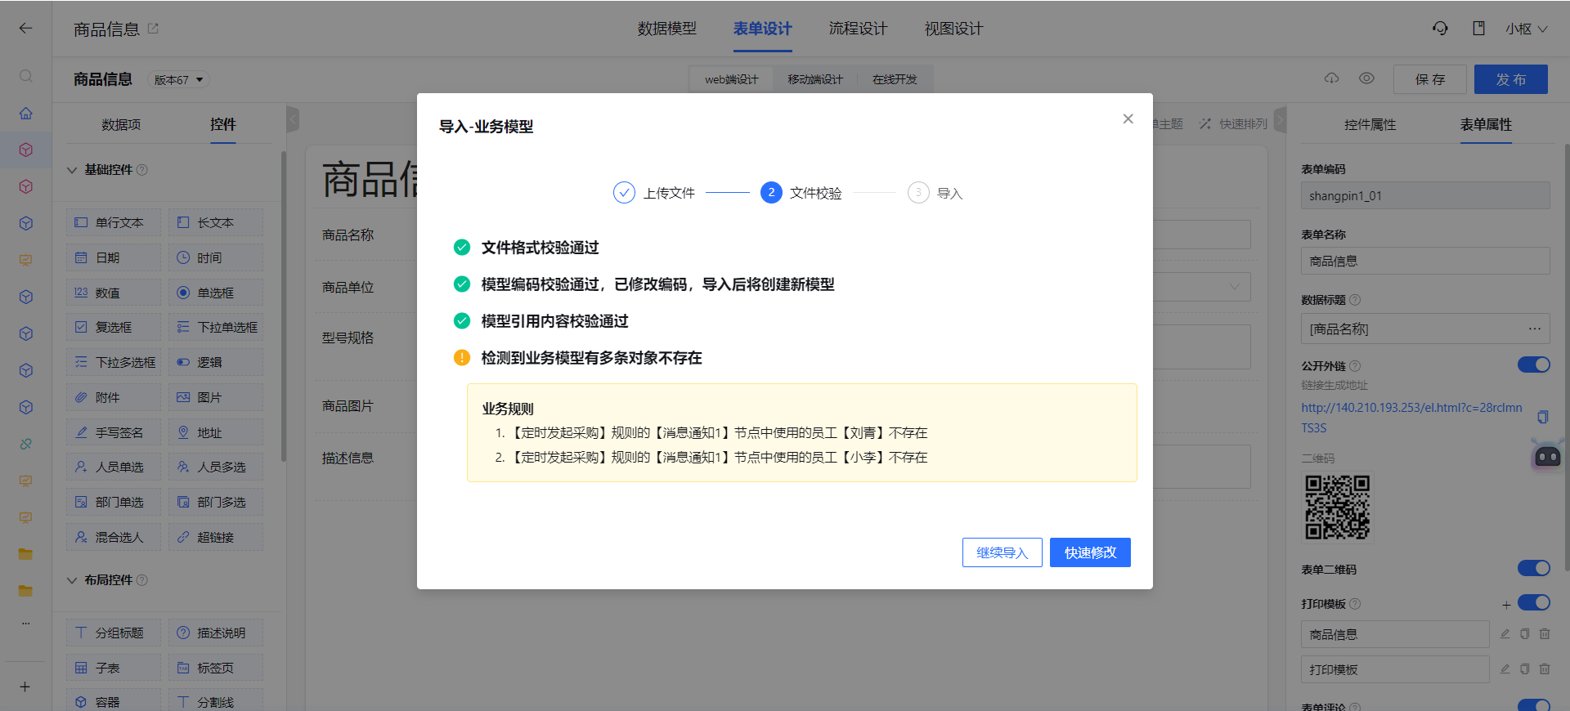Open the public link URL
The image size is (1570, 711).
coord(1412,418)
